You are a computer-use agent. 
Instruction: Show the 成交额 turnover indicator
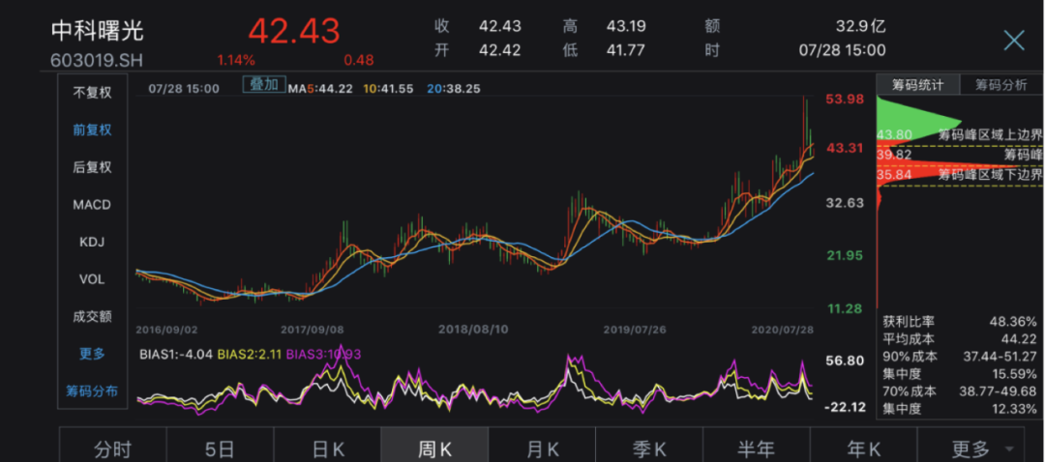pyautogui.click(x=92, y=316)
